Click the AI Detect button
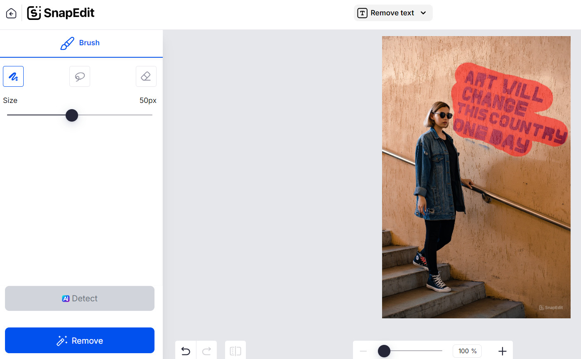581x359 pixels. tap(80, 298)
